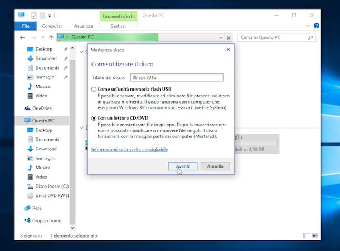Go up one level with the up arrow

coord(51,37)
